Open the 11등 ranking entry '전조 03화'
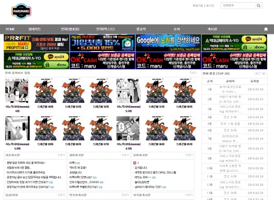The image size is (274, 200). point(230,176)
